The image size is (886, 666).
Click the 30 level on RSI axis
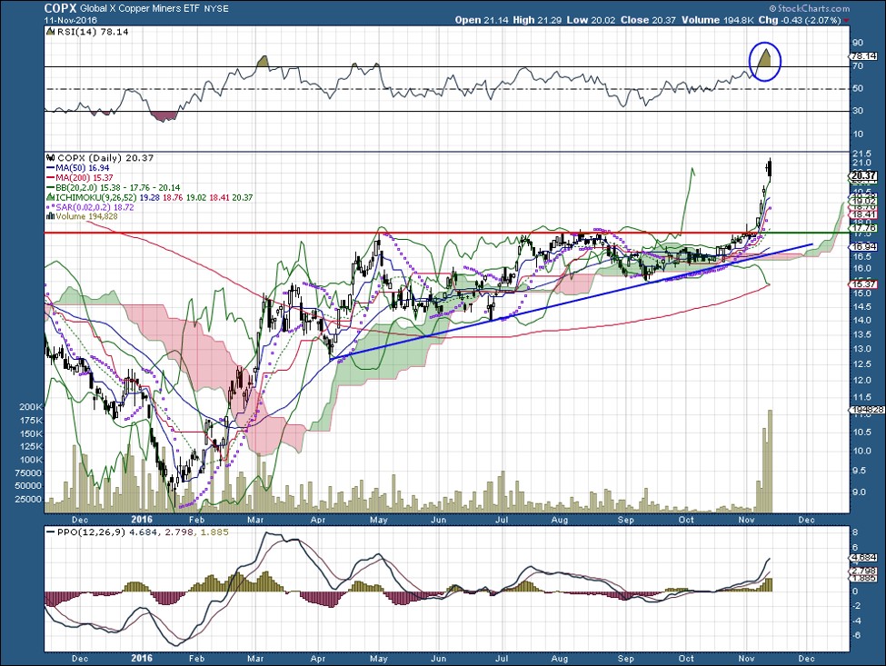858,111
